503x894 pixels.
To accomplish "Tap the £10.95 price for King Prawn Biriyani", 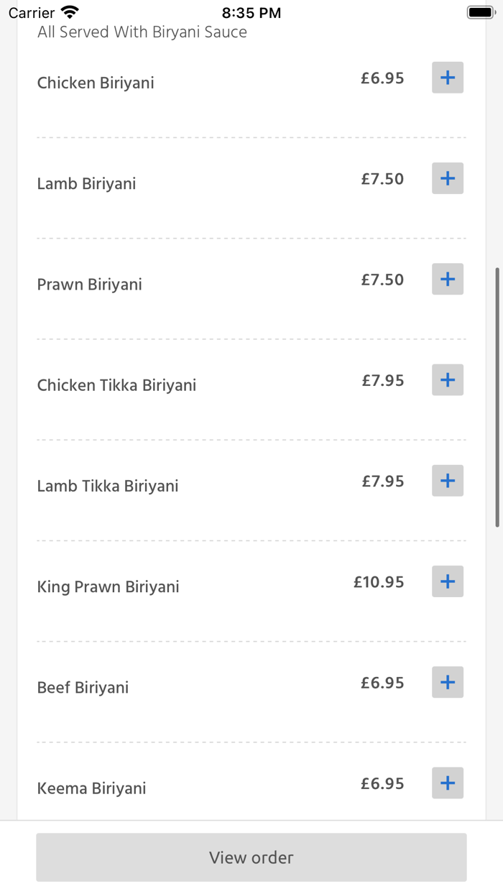I will click(x=379, y=581).
